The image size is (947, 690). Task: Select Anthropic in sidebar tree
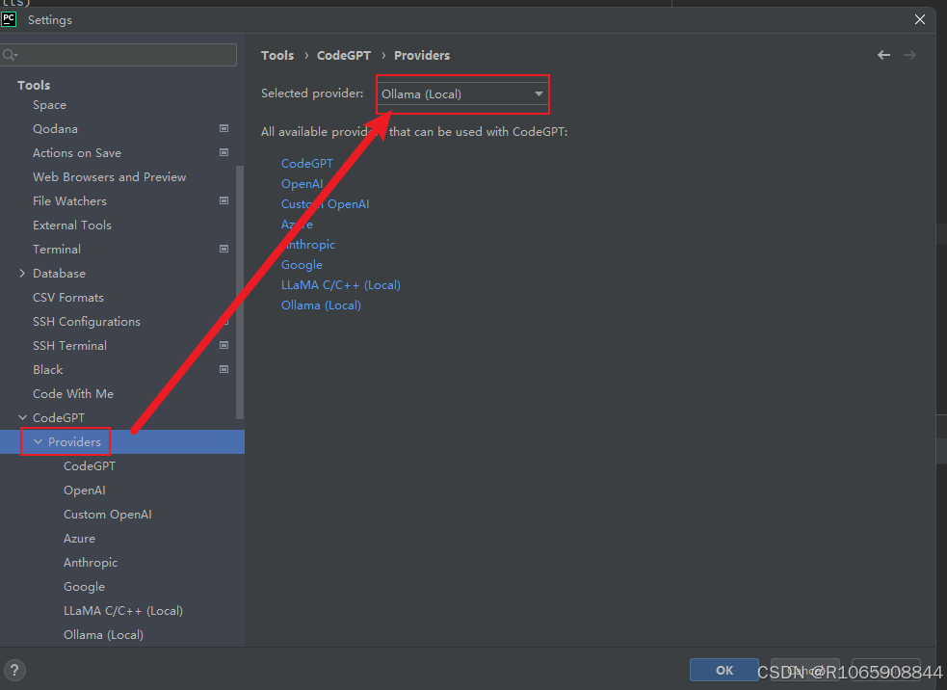91,563
